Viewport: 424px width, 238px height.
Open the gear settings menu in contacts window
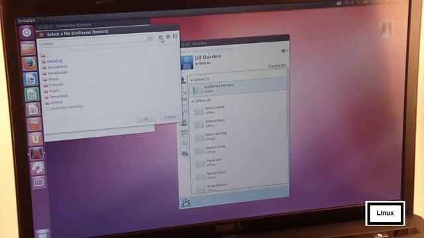[x=284, y=51]
